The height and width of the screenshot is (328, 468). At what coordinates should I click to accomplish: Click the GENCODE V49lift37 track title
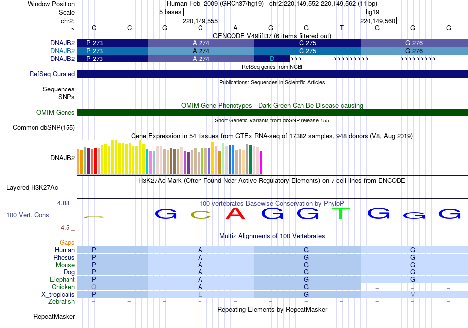[271, 36]
